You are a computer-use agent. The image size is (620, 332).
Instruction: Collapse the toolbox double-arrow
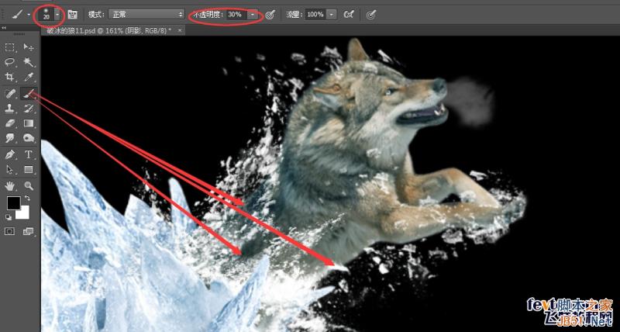(x=4, y=28)
